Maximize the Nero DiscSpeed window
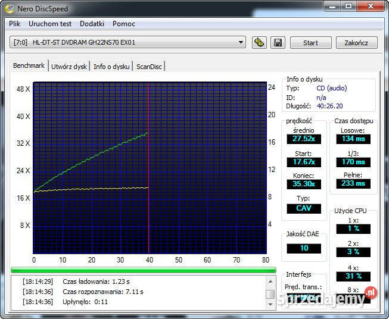Viewport: 389px width, 319px height. 348,6
